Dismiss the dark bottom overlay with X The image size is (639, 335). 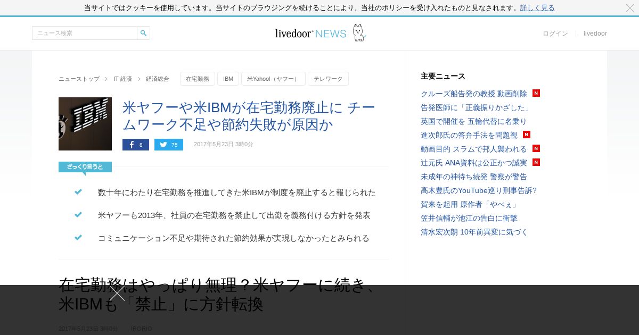[117, 293]
